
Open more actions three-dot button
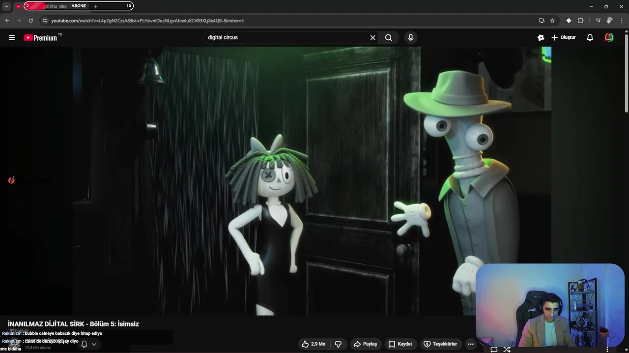pos(471,344)
